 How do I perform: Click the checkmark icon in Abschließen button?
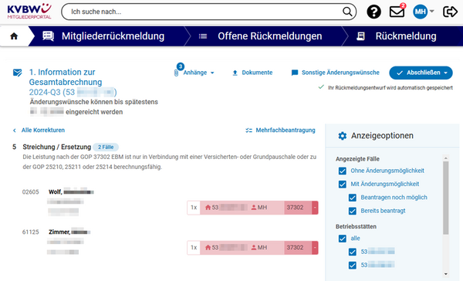coord(400,73)
